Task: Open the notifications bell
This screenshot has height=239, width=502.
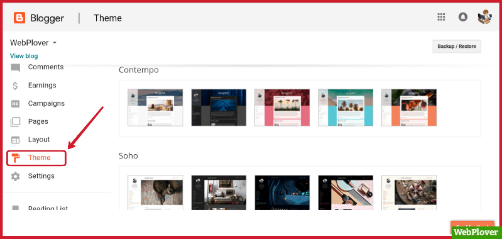Action: pos(462,17)
